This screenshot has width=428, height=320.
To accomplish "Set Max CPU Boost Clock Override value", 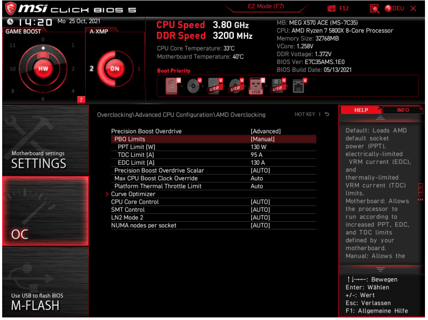I will tap(257, 179).
